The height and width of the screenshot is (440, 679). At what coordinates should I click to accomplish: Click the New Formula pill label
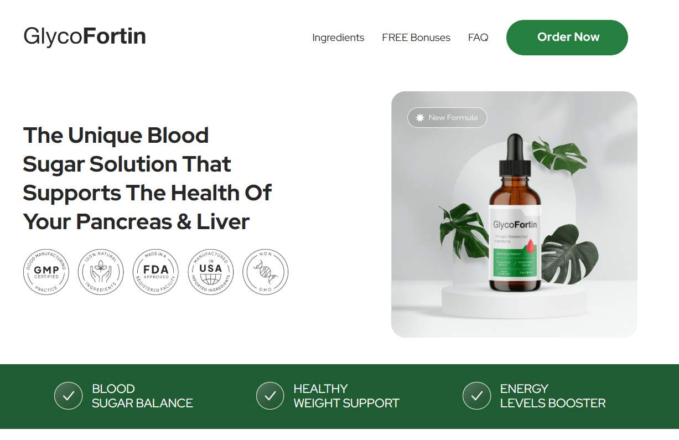(x=447, y=118)
